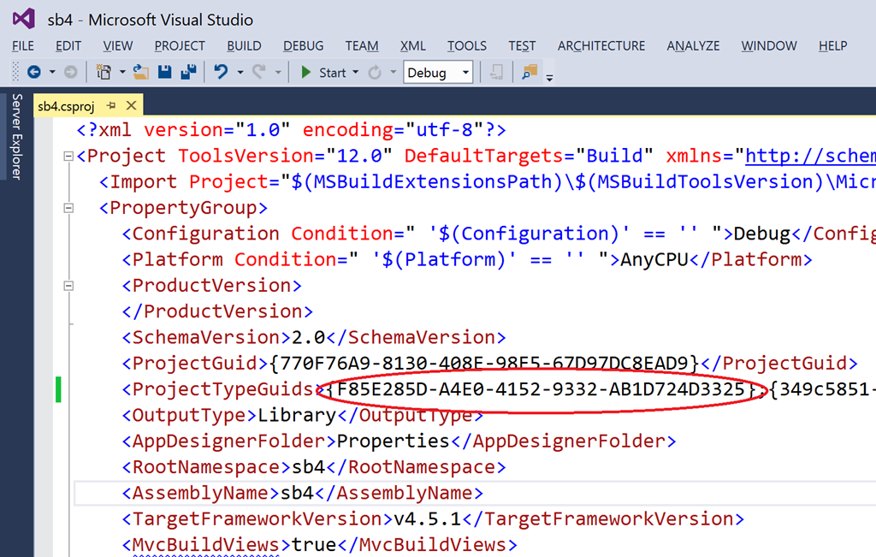Open the TEAM menu
This screenshot has width=876, height=557.
tap(362, 46)
